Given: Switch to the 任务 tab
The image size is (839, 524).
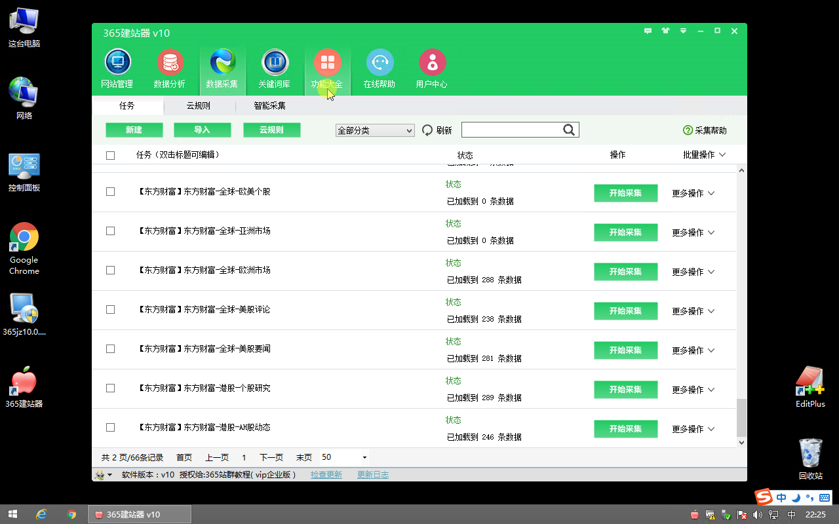Looking at the screenshot, I should 127,105.
